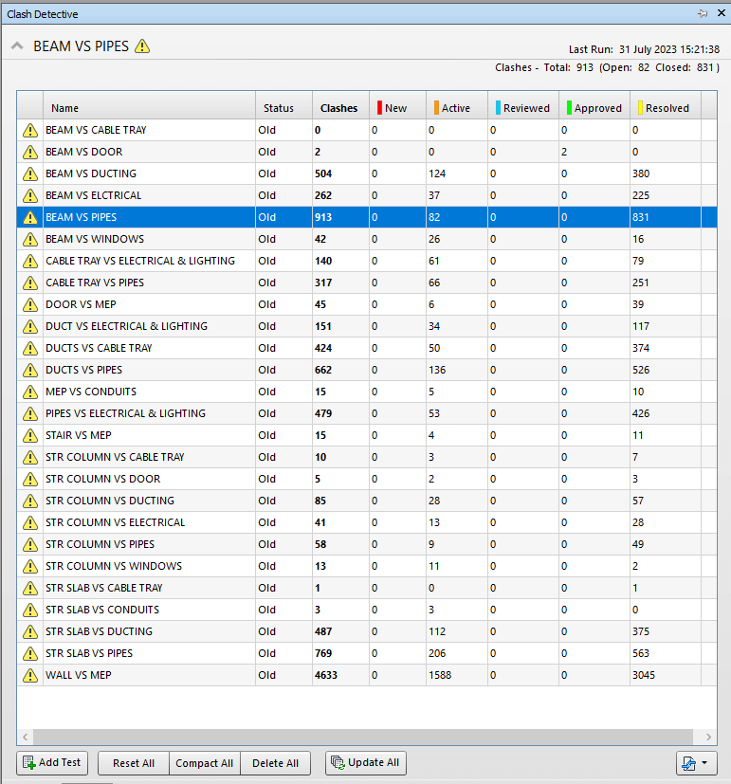The height and width of the screenshot is (784, 731).
Task: Click the Compact All button
Action: (x=205, y=763)
